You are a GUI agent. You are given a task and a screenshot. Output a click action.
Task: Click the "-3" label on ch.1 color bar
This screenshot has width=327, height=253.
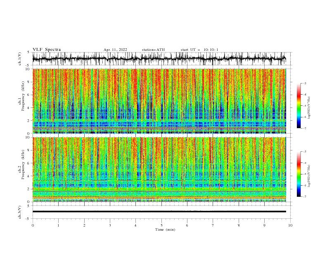(305, 83)
